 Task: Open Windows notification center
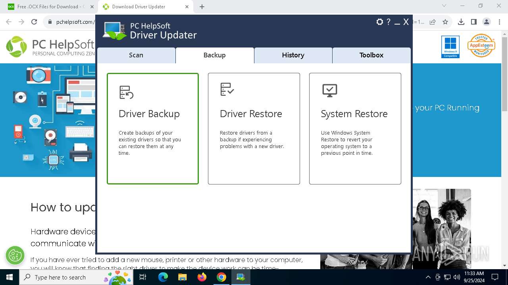[x=495, y=277]
